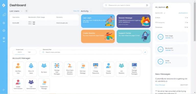This screenshot has height=94, width=196.
Task: Expand the List Users dropdown arrow
Action: pyautogui.click(x=22, y=11)
